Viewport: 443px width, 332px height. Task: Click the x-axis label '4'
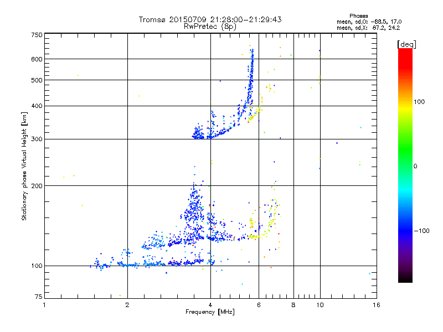[x=210, y=305]
